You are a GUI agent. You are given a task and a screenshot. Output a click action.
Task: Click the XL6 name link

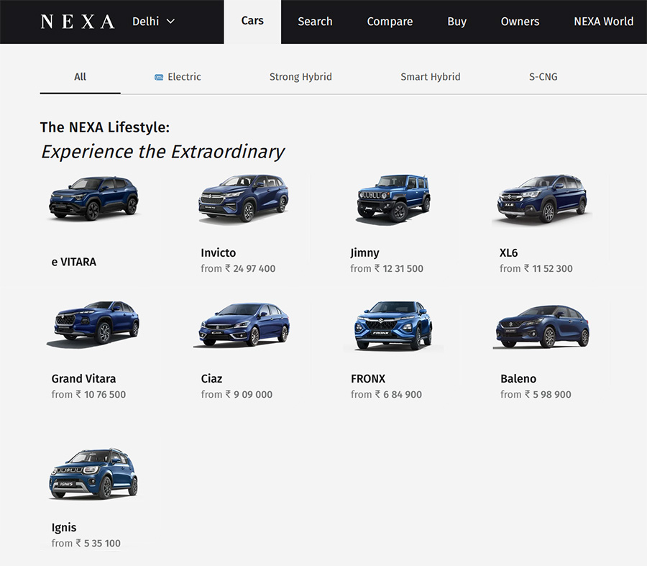[508, 252]
